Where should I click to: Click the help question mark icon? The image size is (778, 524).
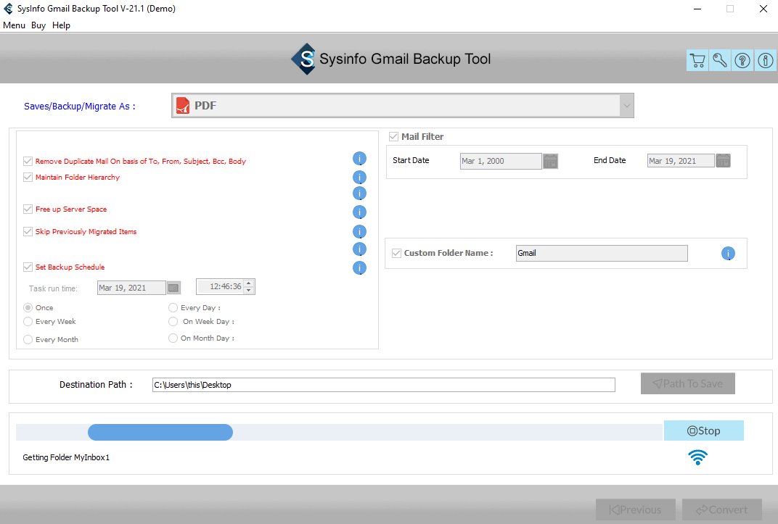click(742, 60)
